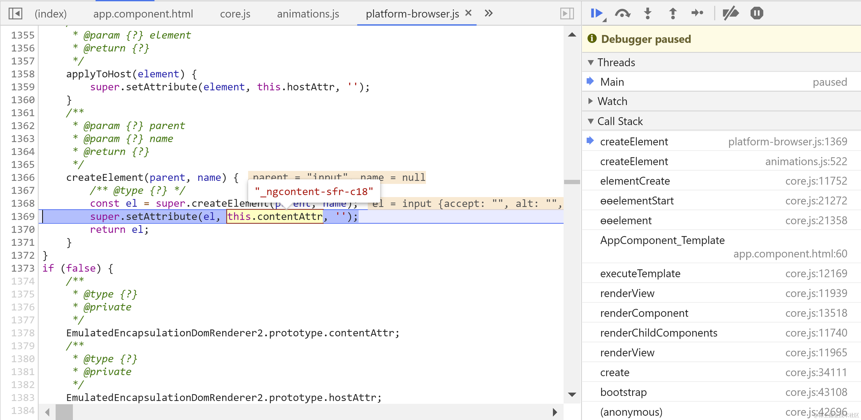The height and width of the screenshot is (420, 861).
Task: Close the platform-browser.js tab
Action: pos(468,13)
